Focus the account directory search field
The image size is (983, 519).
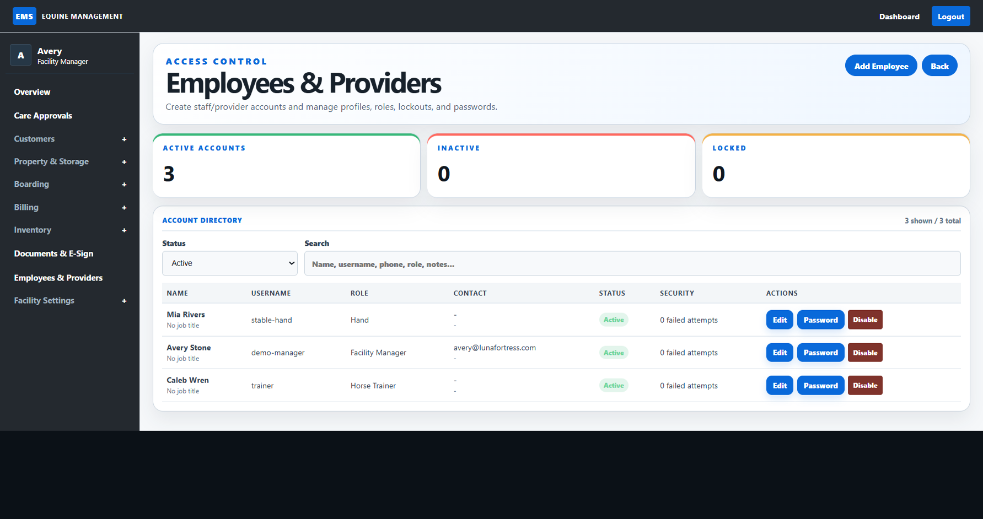632,264
